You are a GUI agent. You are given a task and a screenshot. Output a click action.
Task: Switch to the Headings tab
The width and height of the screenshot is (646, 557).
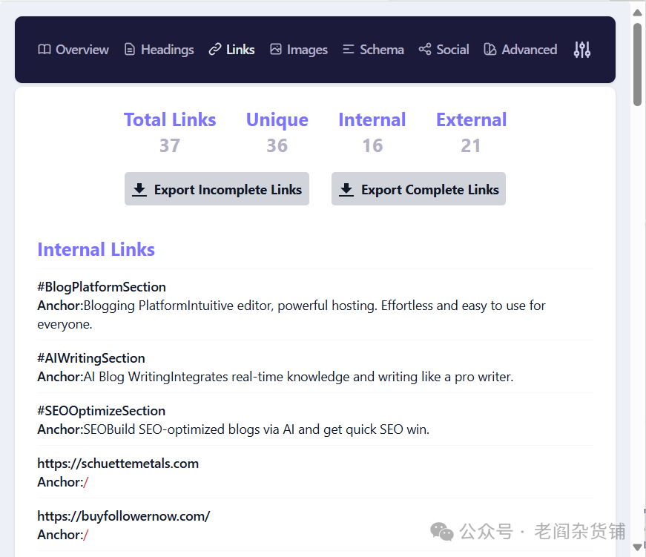167,50
